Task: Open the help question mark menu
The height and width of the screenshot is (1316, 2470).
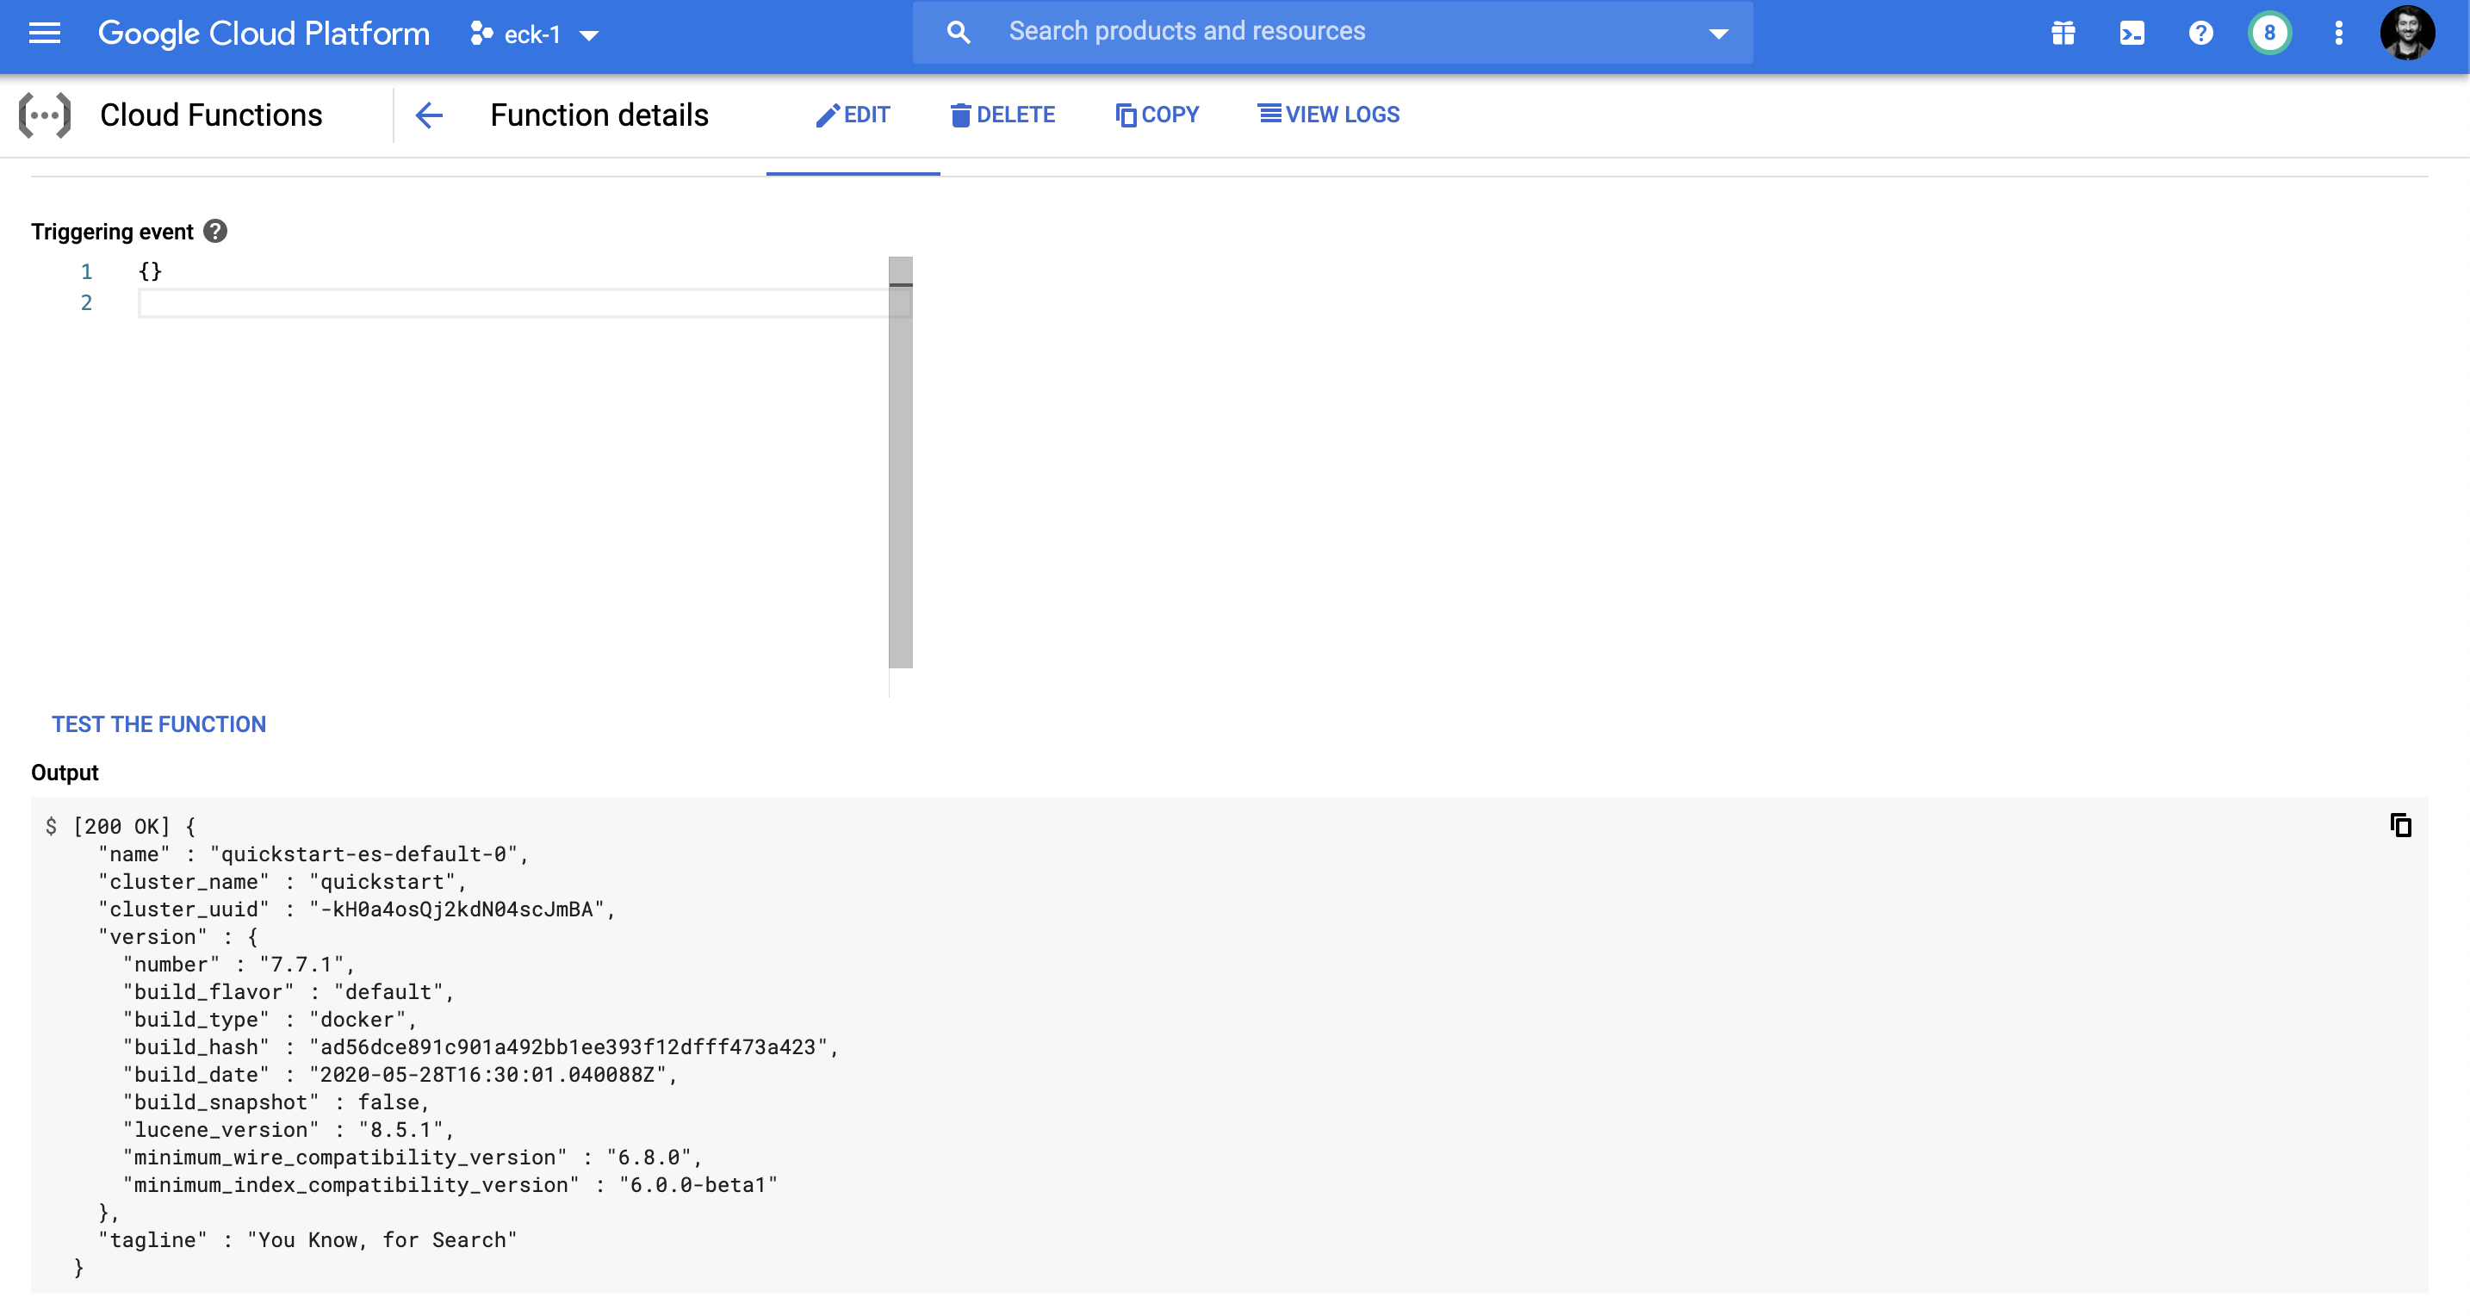Action: [2200, 34]
